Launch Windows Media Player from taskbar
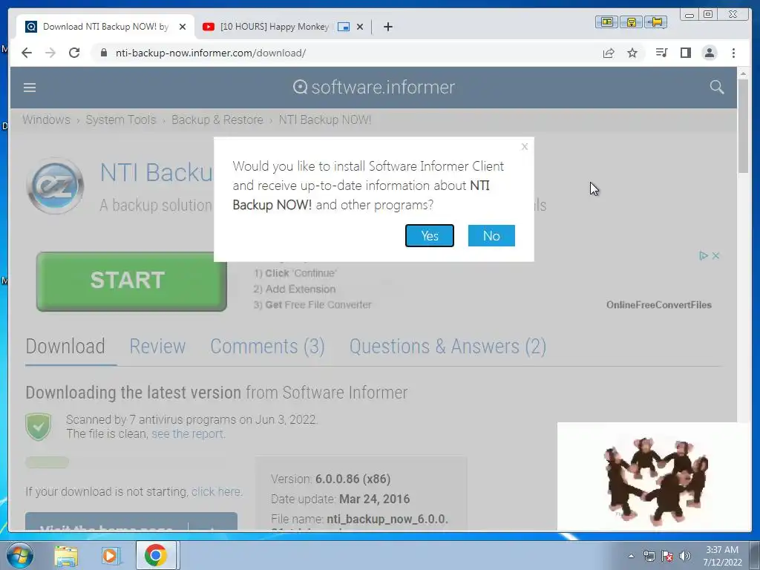The image size is (760, 570). 111,555
